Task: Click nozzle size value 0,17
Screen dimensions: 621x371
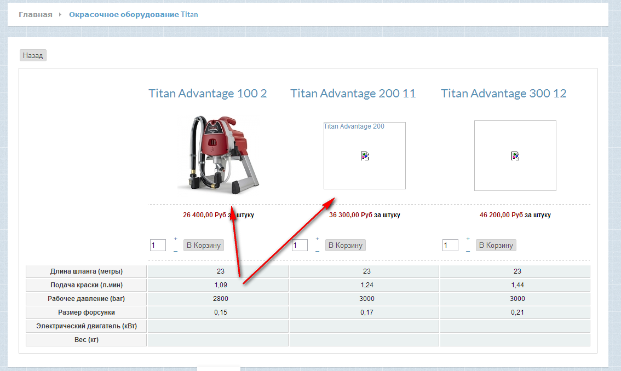Action: pyautogui.click(x=367, y=312)
